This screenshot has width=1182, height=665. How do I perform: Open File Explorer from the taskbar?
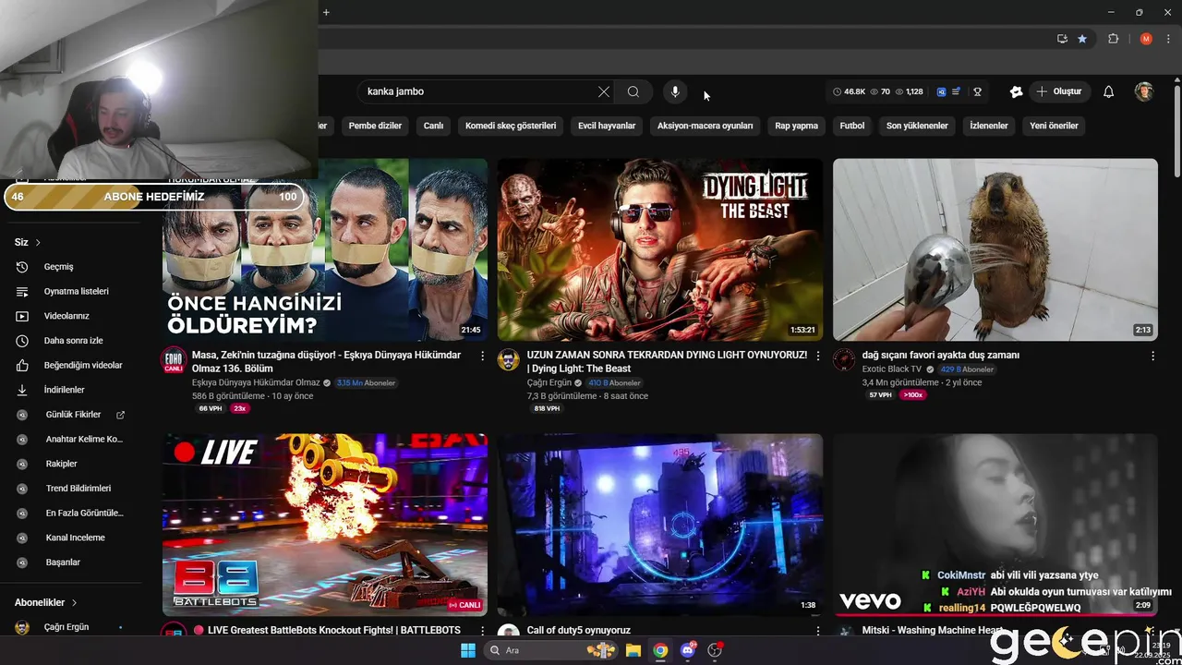(633, 650)
